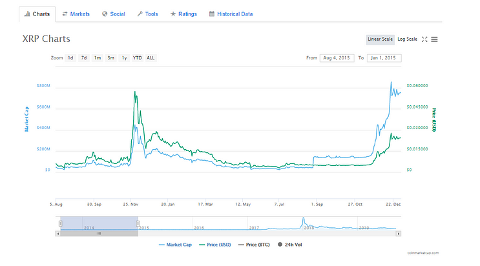Toggle Price (USD) series in legend

click(215, 245)
